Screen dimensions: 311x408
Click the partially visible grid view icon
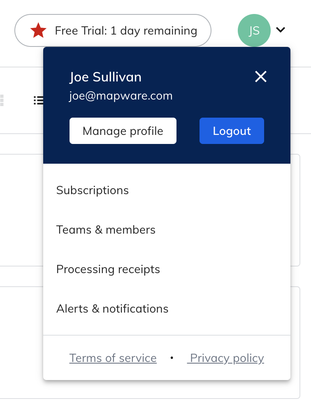pos(2,100)
